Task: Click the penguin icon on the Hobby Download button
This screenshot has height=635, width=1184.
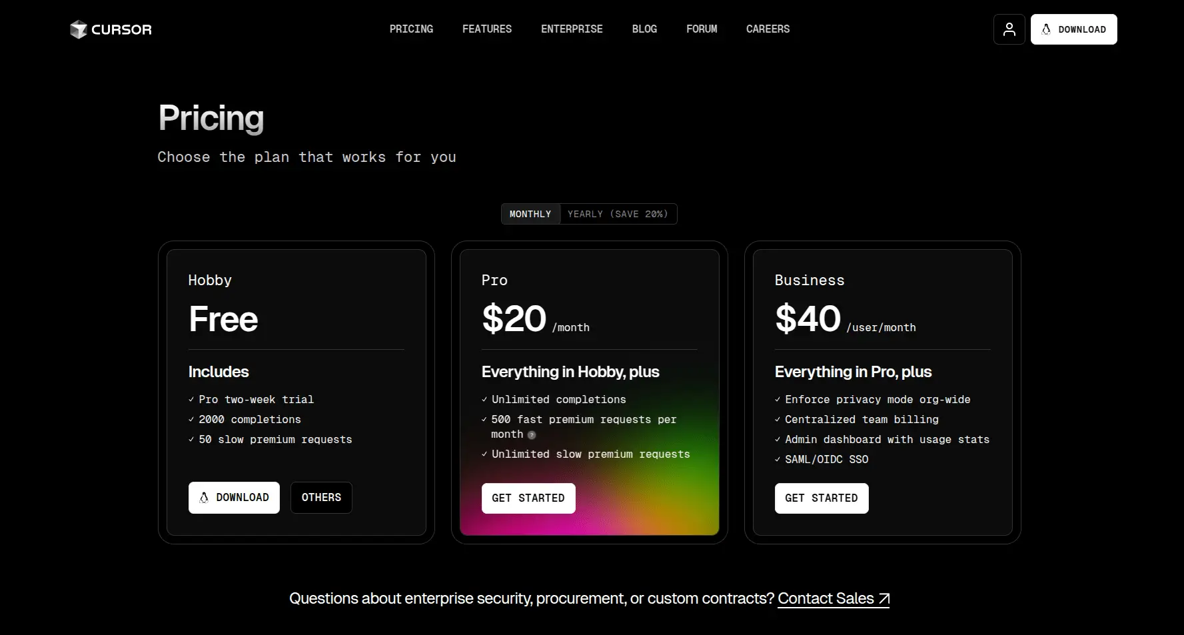Action: [x=204, y=498]
